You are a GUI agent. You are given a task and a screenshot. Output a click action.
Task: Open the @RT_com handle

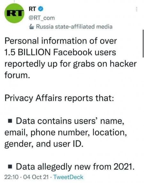coord(42,18)
